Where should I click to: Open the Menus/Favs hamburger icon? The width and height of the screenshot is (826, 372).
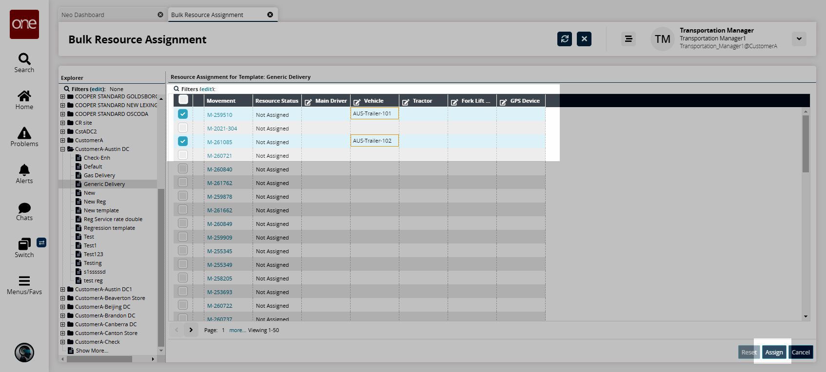(24, 285)
